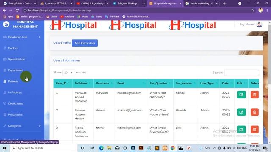271x152 pixels.
Task: Click the Users Information heading
Action: (66, 60)
